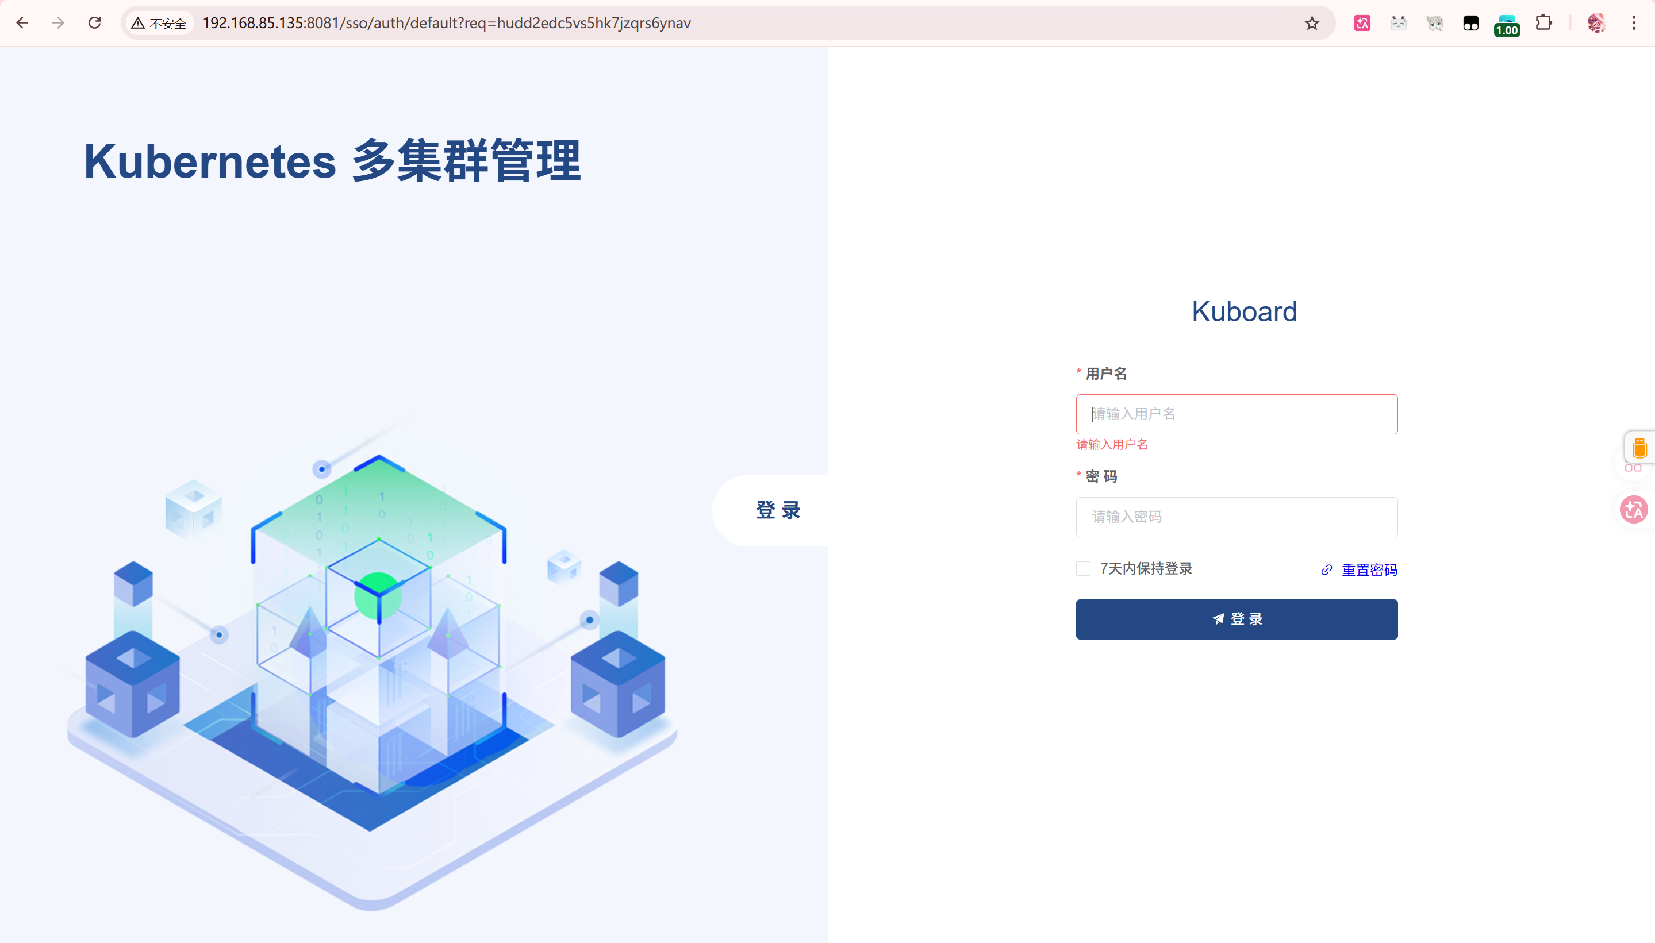Click the 不安全 security warning chip
This screenshot has height=943, width=1655.
159,24
